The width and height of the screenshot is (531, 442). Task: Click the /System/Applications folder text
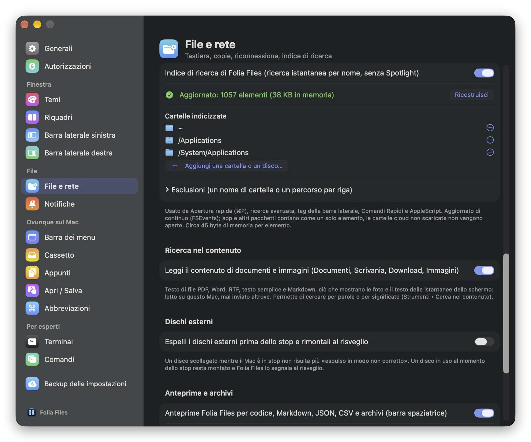pyautogui.click(x=213, y=153)
